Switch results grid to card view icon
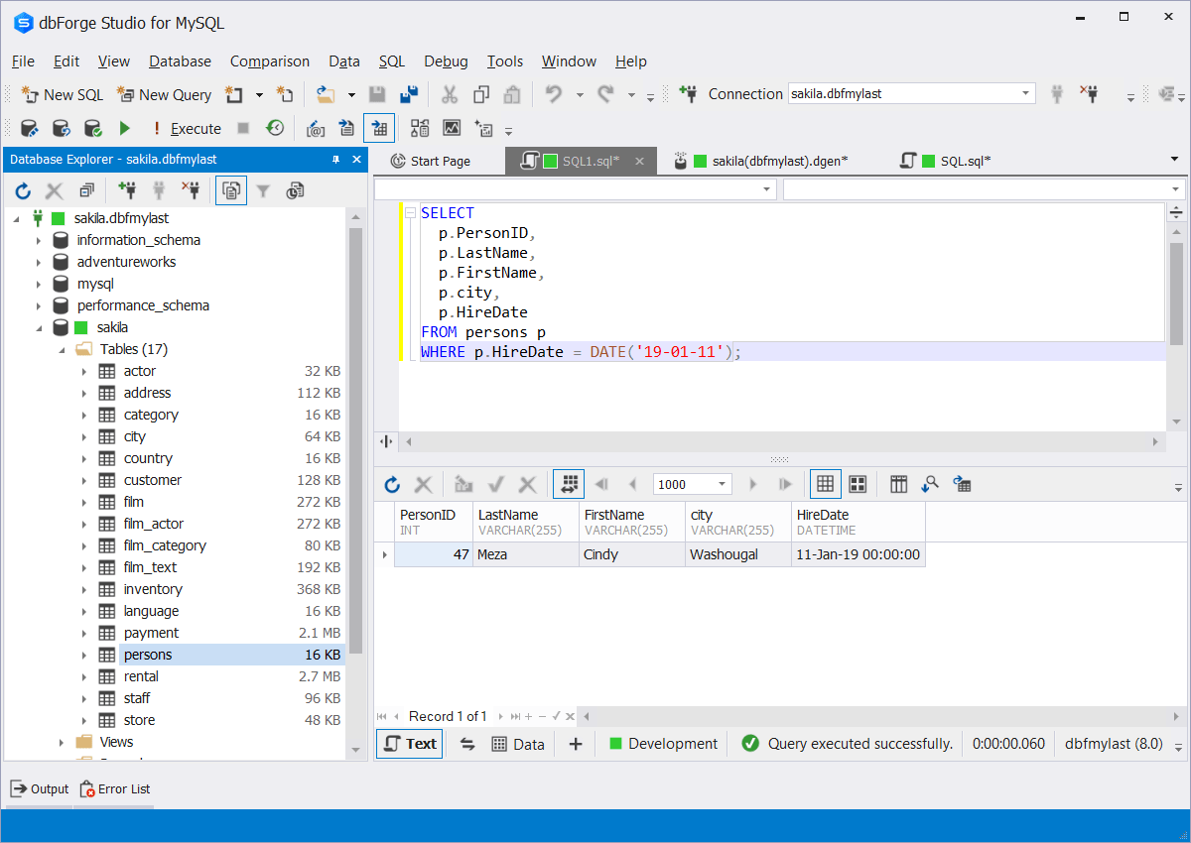 pos(858,484)
